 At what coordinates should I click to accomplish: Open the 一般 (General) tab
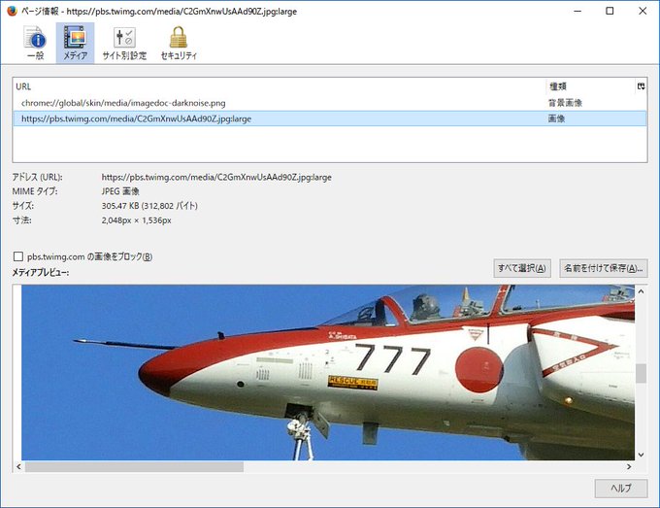point(35,43)
